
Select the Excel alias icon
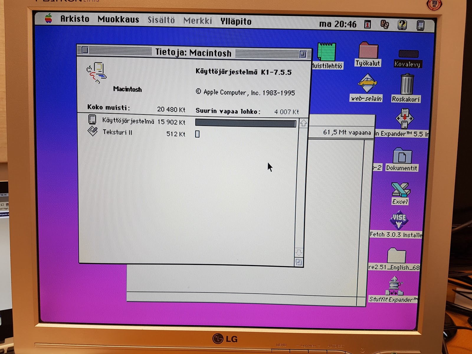coord(400,190)
